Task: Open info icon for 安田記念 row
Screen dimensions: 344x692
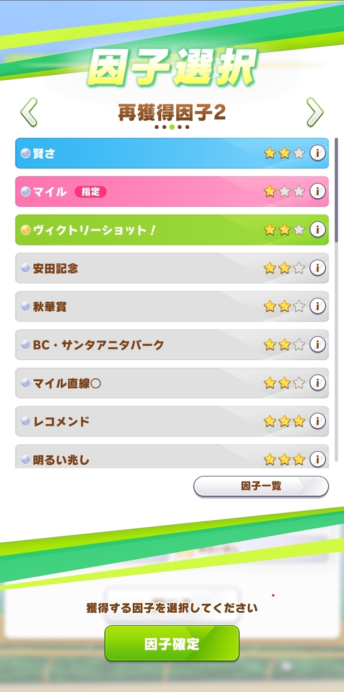Action: pos(318,268)
